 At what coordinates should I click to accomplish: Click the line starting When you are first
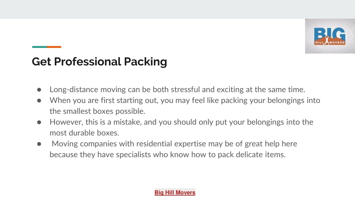[x=185, y=101]
